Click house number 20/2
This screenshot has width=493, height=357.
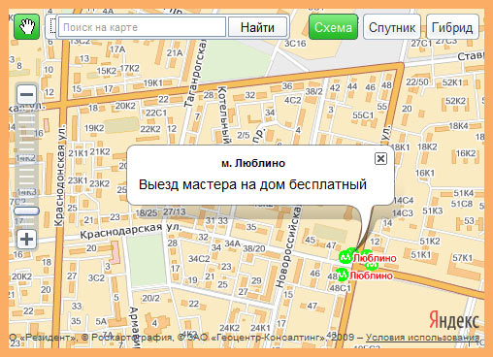tap(151, 298)
